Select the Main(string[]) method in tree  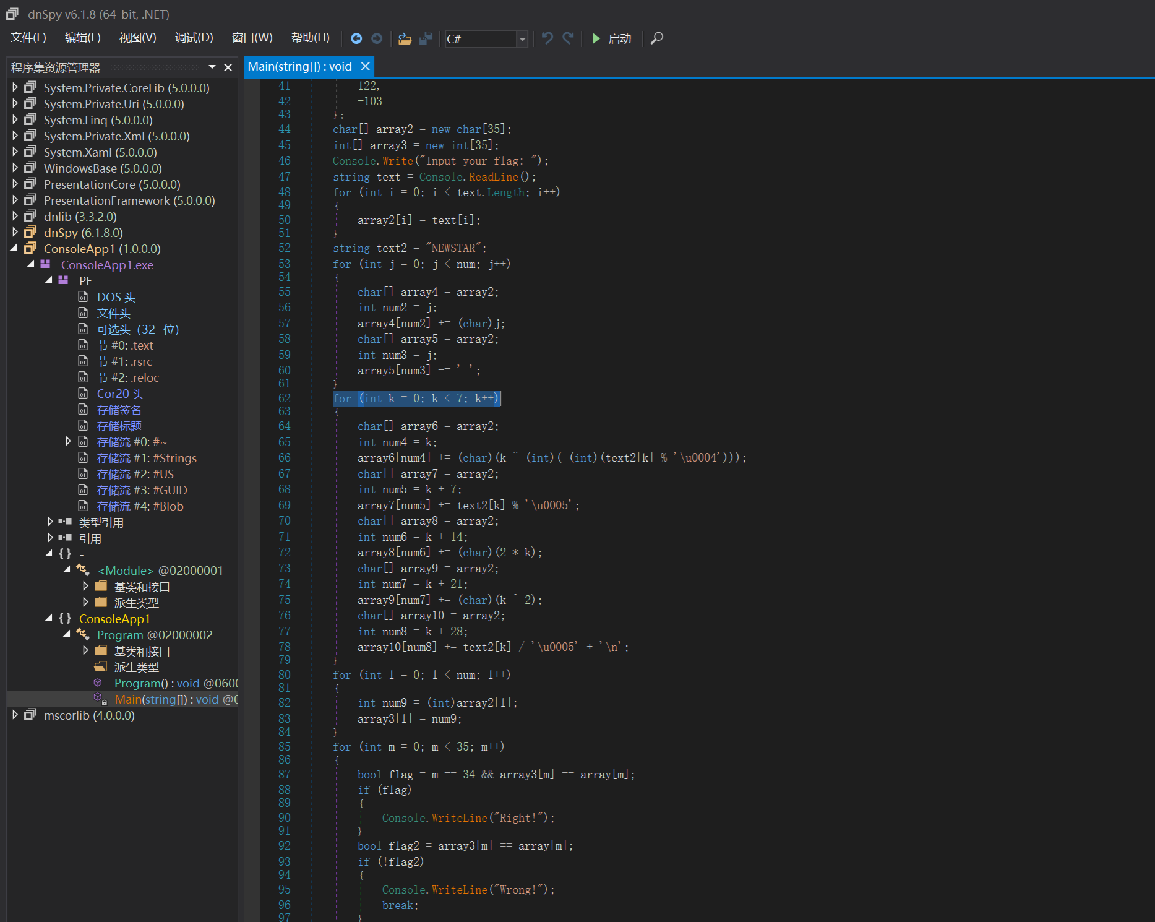pyautogui.click(x=166, y=699)
